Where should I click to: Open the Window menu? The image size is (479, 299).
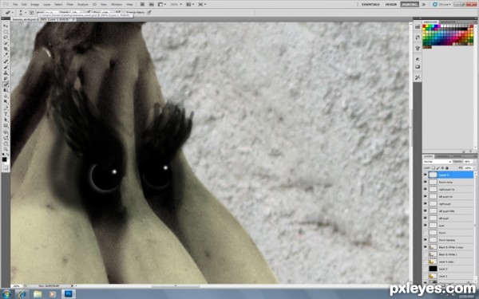pyautogui.click(x=117, y=4)
